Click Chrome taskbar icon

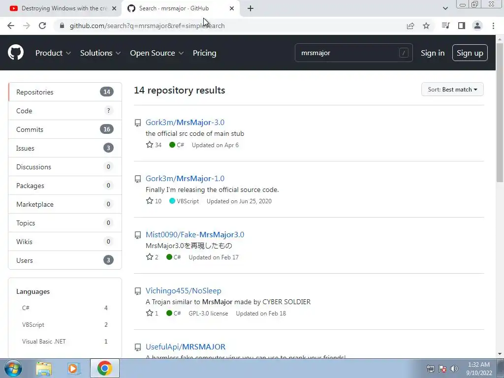pos(104,368)
